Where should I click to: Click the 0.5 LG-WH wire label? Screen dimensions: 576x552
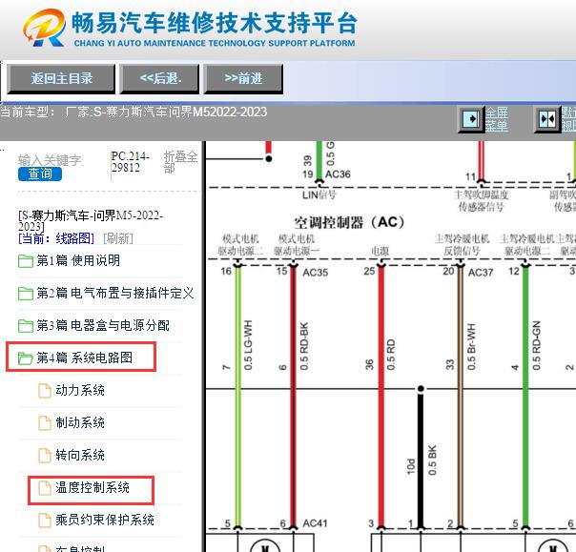(248, 345)
